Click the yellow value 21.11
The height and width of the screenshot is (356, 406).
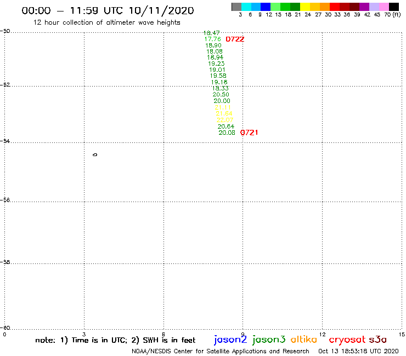223,107
